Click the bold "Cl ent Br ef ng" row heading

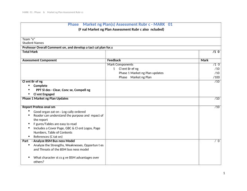pyautogui.click(x=33, y=81)
